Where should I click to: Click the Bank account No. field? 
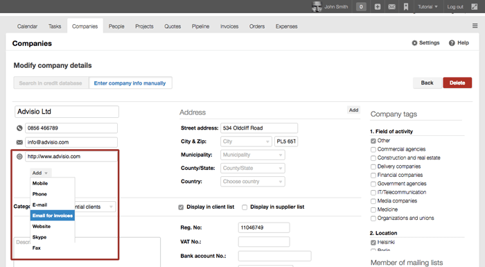[274, 256]
